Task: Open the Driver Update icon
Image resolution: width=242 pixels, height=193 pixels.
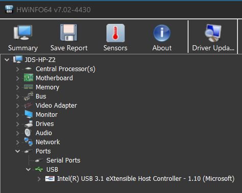Action: click(213, 33)
